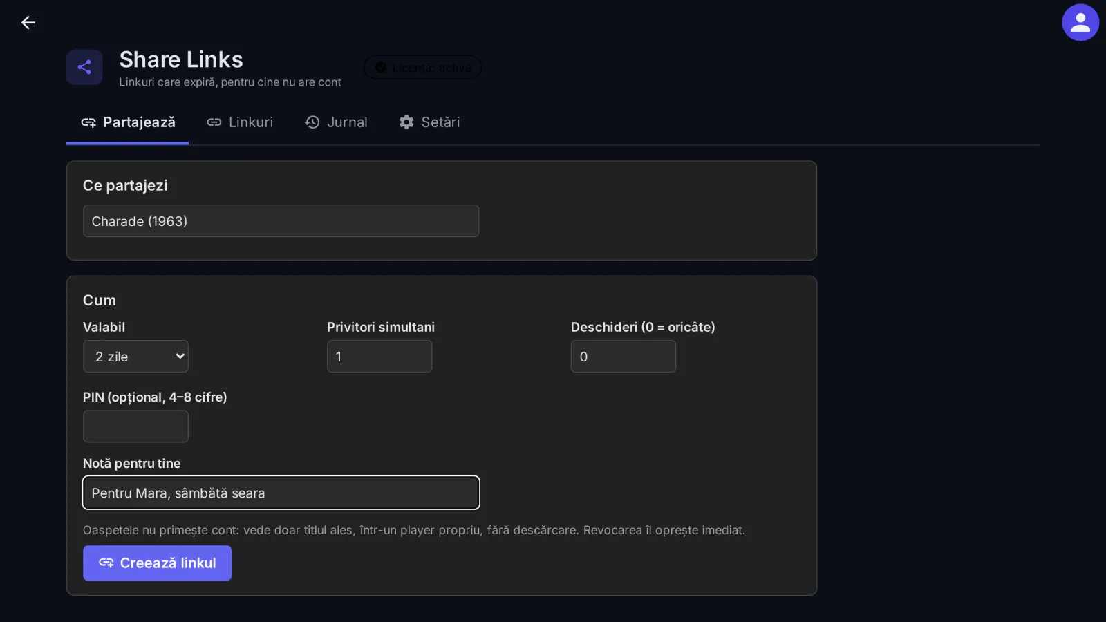Click the 'PIN (opțional, 4–8 cifre)' label
Screen dimensions: 1106x622
pos(155,397)
